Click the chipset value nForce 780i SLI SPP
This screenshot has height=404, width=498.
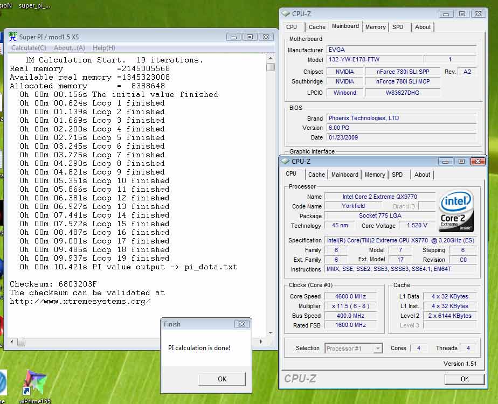coord(403,72)
